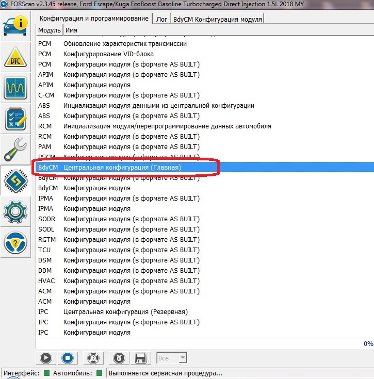Select DDM AS BUILT configuration row

(205, 271)
